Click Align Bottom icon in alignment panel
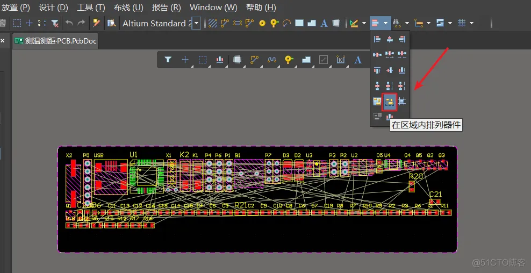Viewport: 531px width, 273px height. pos(401,70)
